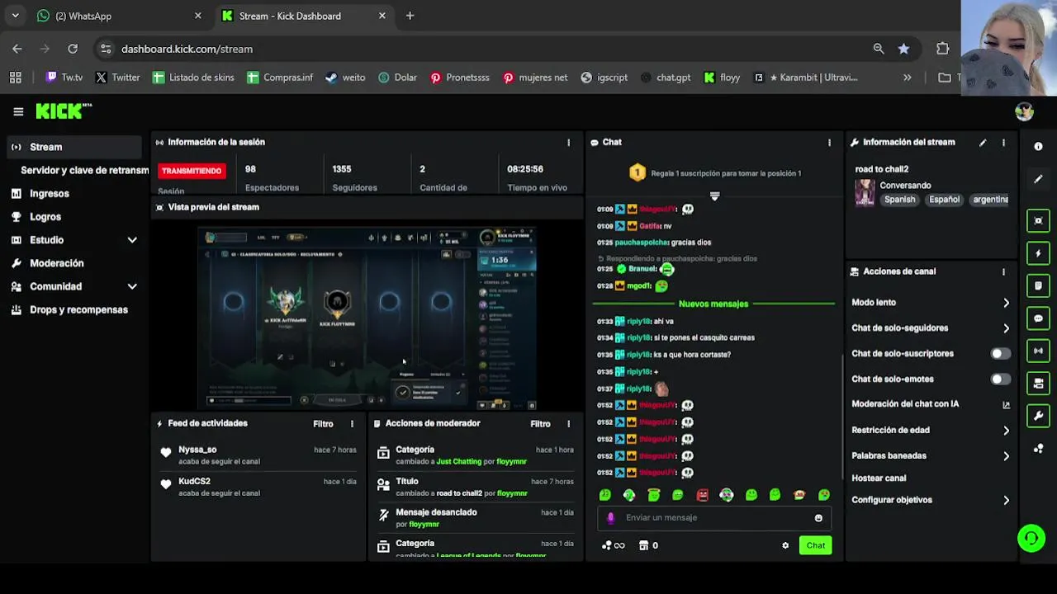Toggle the wrench widget icon in right rail
The height and width of the screenshot is (594, 1057).
pyautogui.click(x=1038, y=416)
